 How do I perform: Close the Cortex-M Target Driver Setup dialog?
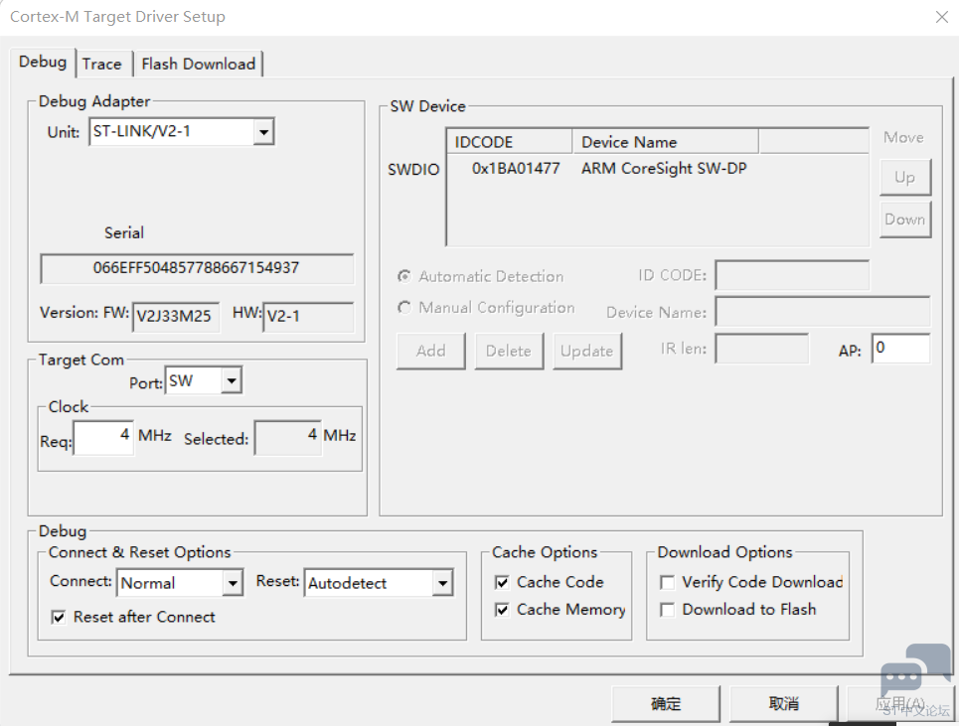pyautogui.click(x=941, y=17)
